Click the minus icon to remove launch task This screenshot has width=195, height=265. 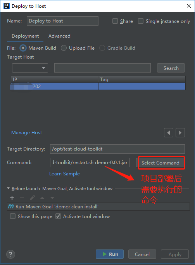coord(22,198)
